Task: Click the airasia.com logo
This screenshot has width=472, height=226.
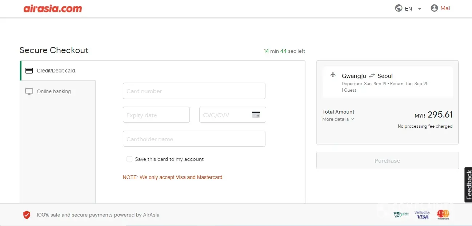Action: click(x=53, y=9)
